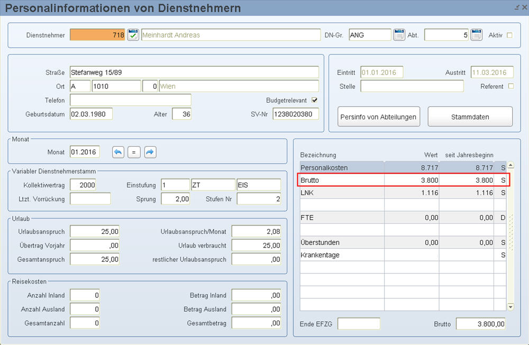Click the DN-Gr. field containing ANG
This screenshot has height=345, width=529.
coord(370,35)
